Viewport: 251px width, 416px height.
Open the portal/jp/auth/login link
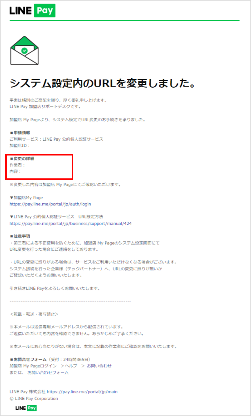tap(50, 204)
